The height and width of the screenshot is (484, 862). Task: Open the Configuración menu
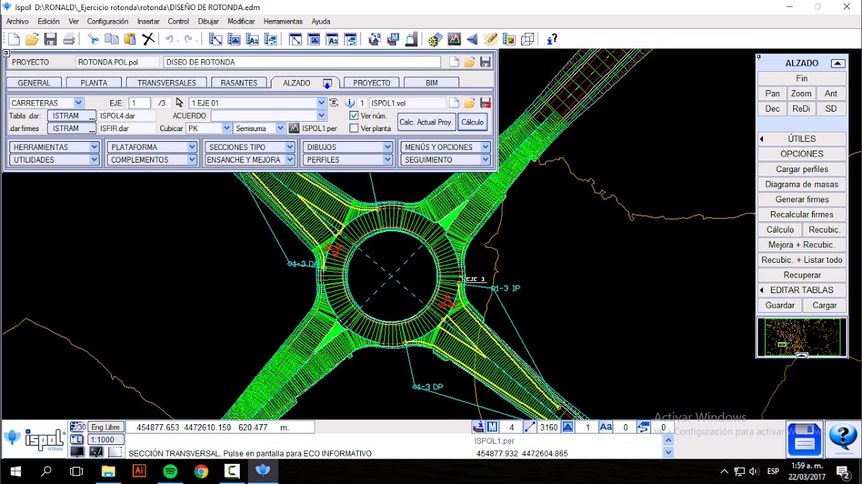107,22
